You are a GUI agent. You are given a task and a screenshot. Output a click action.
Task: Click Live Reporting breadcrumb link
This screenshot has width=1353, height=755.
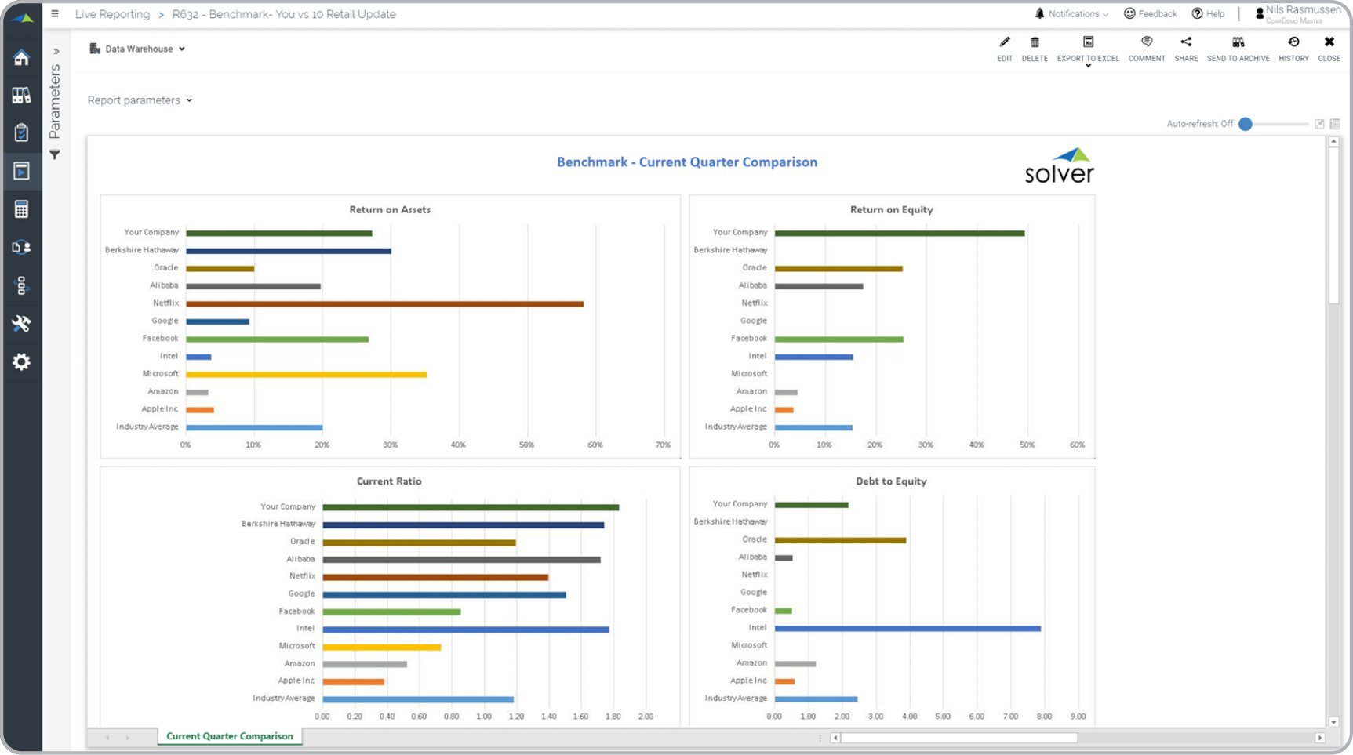112,14
